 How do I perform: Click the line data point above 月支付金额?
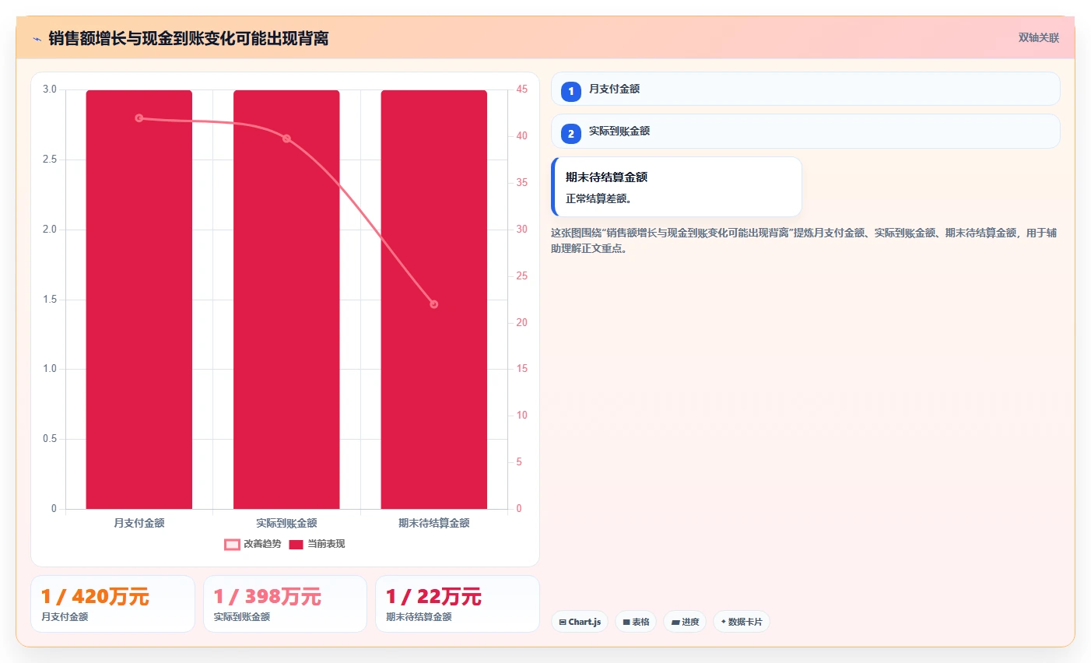(x=139, y=118)
